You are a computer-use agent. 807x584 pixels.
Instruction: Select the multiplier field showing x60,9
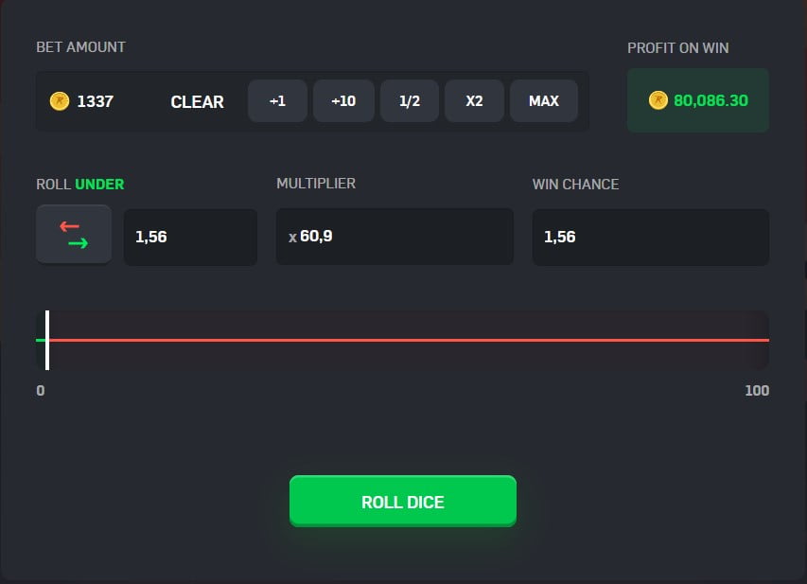[x=395, y=237]
